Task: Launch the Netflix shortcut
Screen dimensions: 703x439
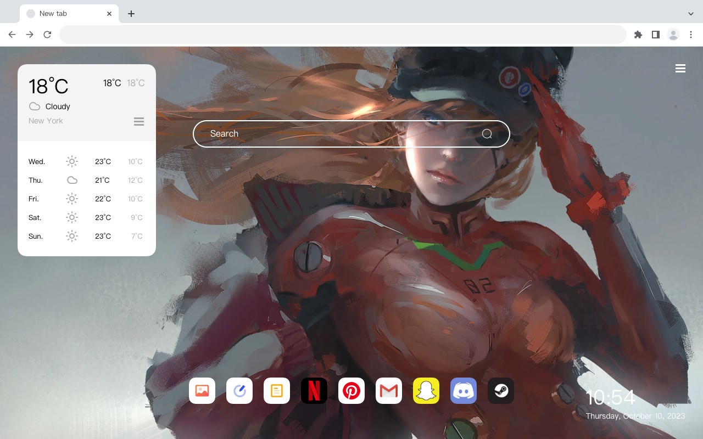Action: [x=314, y=391]
